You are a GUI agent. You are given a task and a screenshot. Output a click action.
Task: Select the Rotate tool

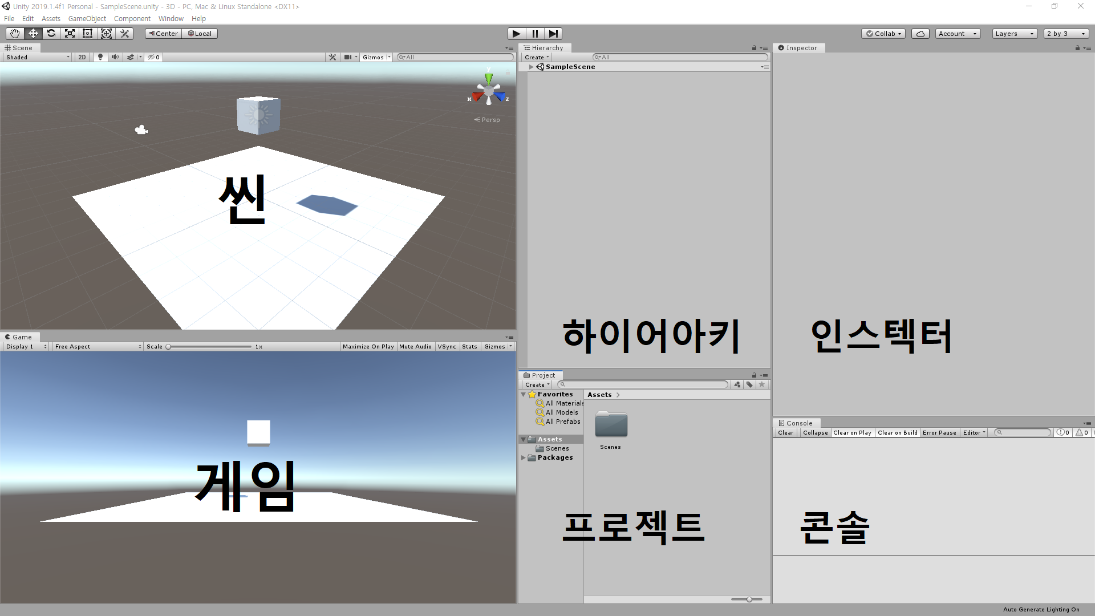(51, 34)
